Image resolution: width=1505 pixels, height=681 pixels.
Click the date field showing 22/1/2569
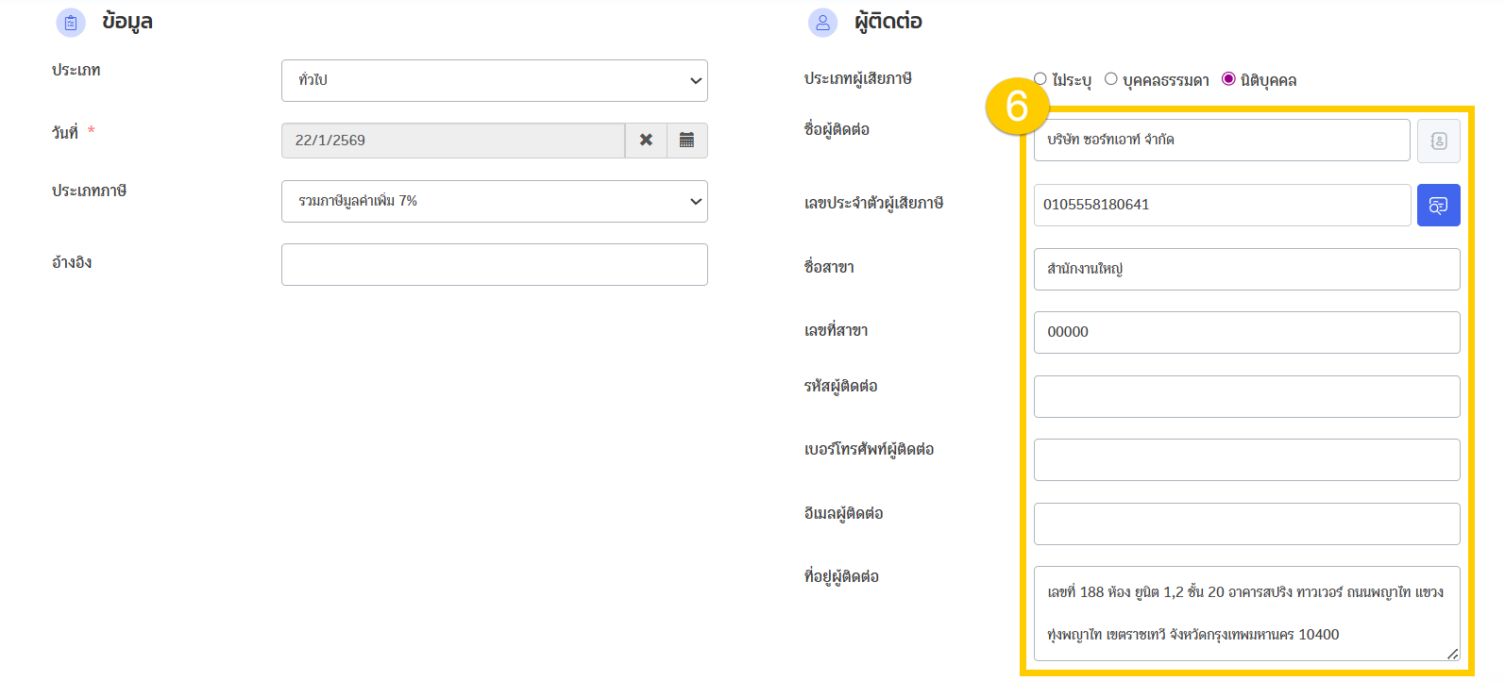pos(452,141)
